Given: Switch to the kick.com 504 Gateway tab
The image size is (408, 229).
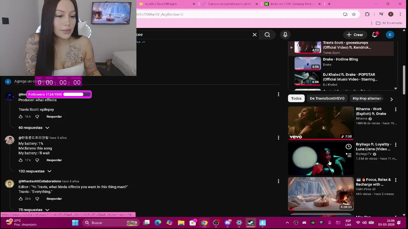Looking at the screenshot, I should (x=292, y=4).
